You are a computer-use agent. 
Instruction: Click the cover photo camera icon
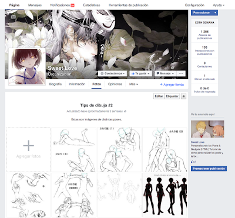click(x=13, y=17)
